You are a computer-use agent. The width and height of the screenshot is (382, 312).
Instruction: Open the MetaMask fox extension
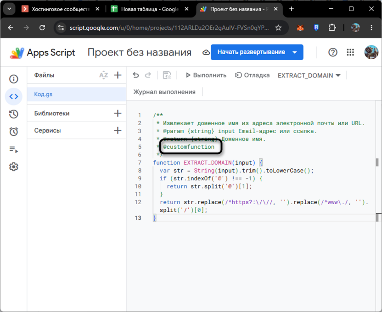[300, 28]
